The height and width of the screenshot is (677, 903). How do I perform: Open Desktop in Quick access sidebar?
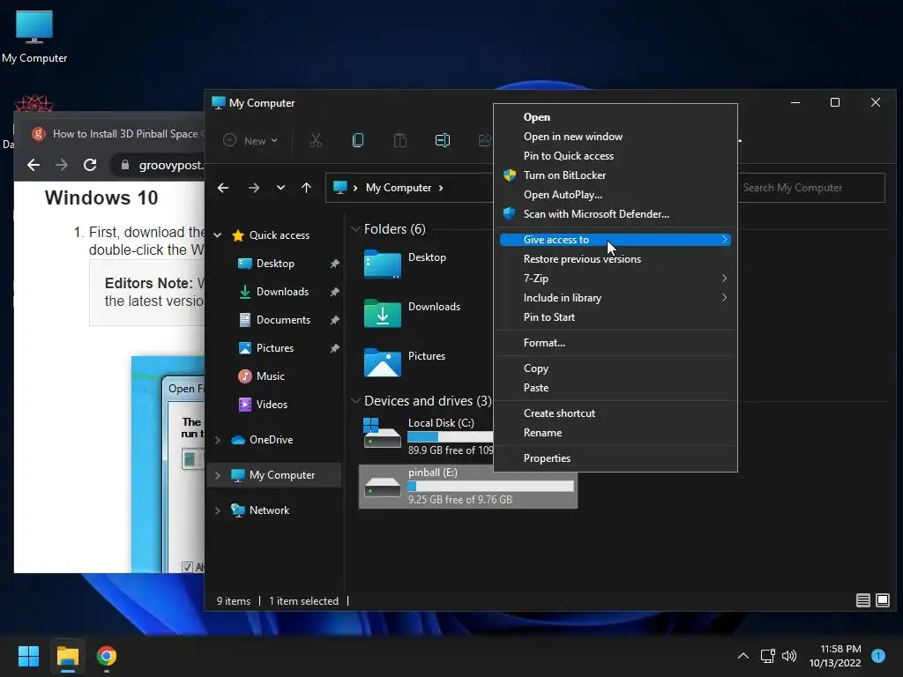pos(275,263)
